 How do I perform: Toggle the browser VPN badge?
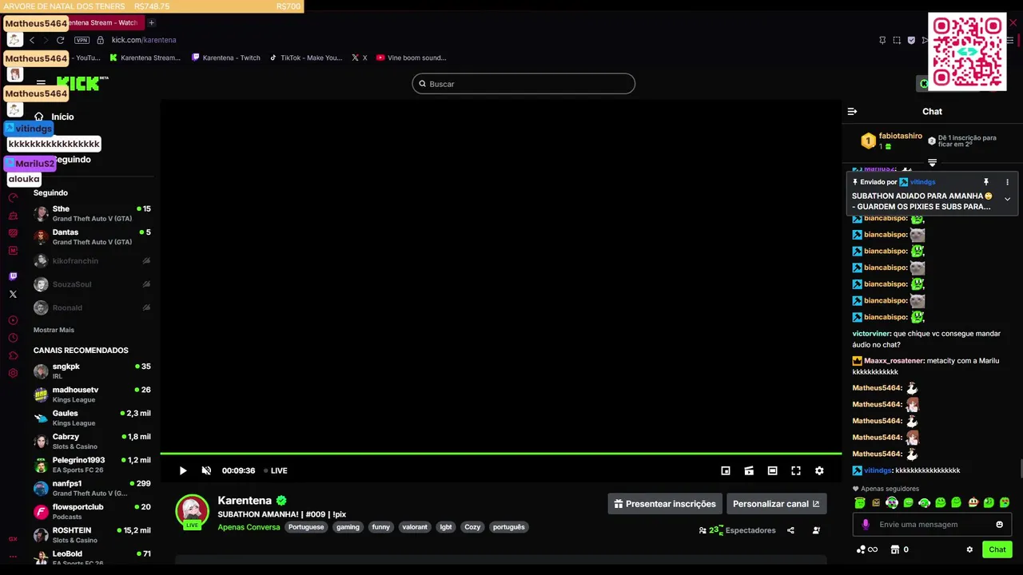[82, 40]
